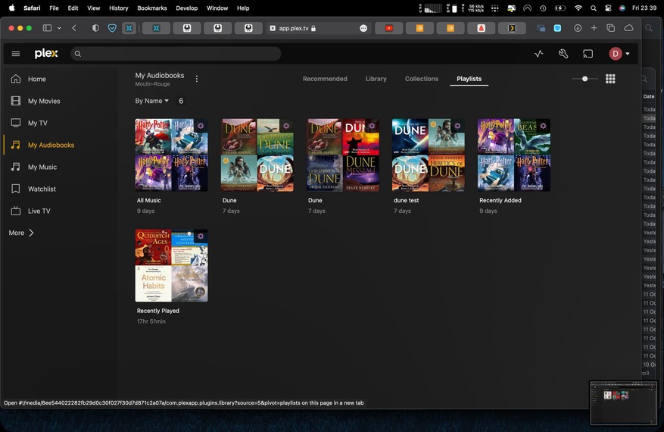This screenshot has width=664, height=432.
Task: Expand the More sidebar section
Action: pos(21,233)
